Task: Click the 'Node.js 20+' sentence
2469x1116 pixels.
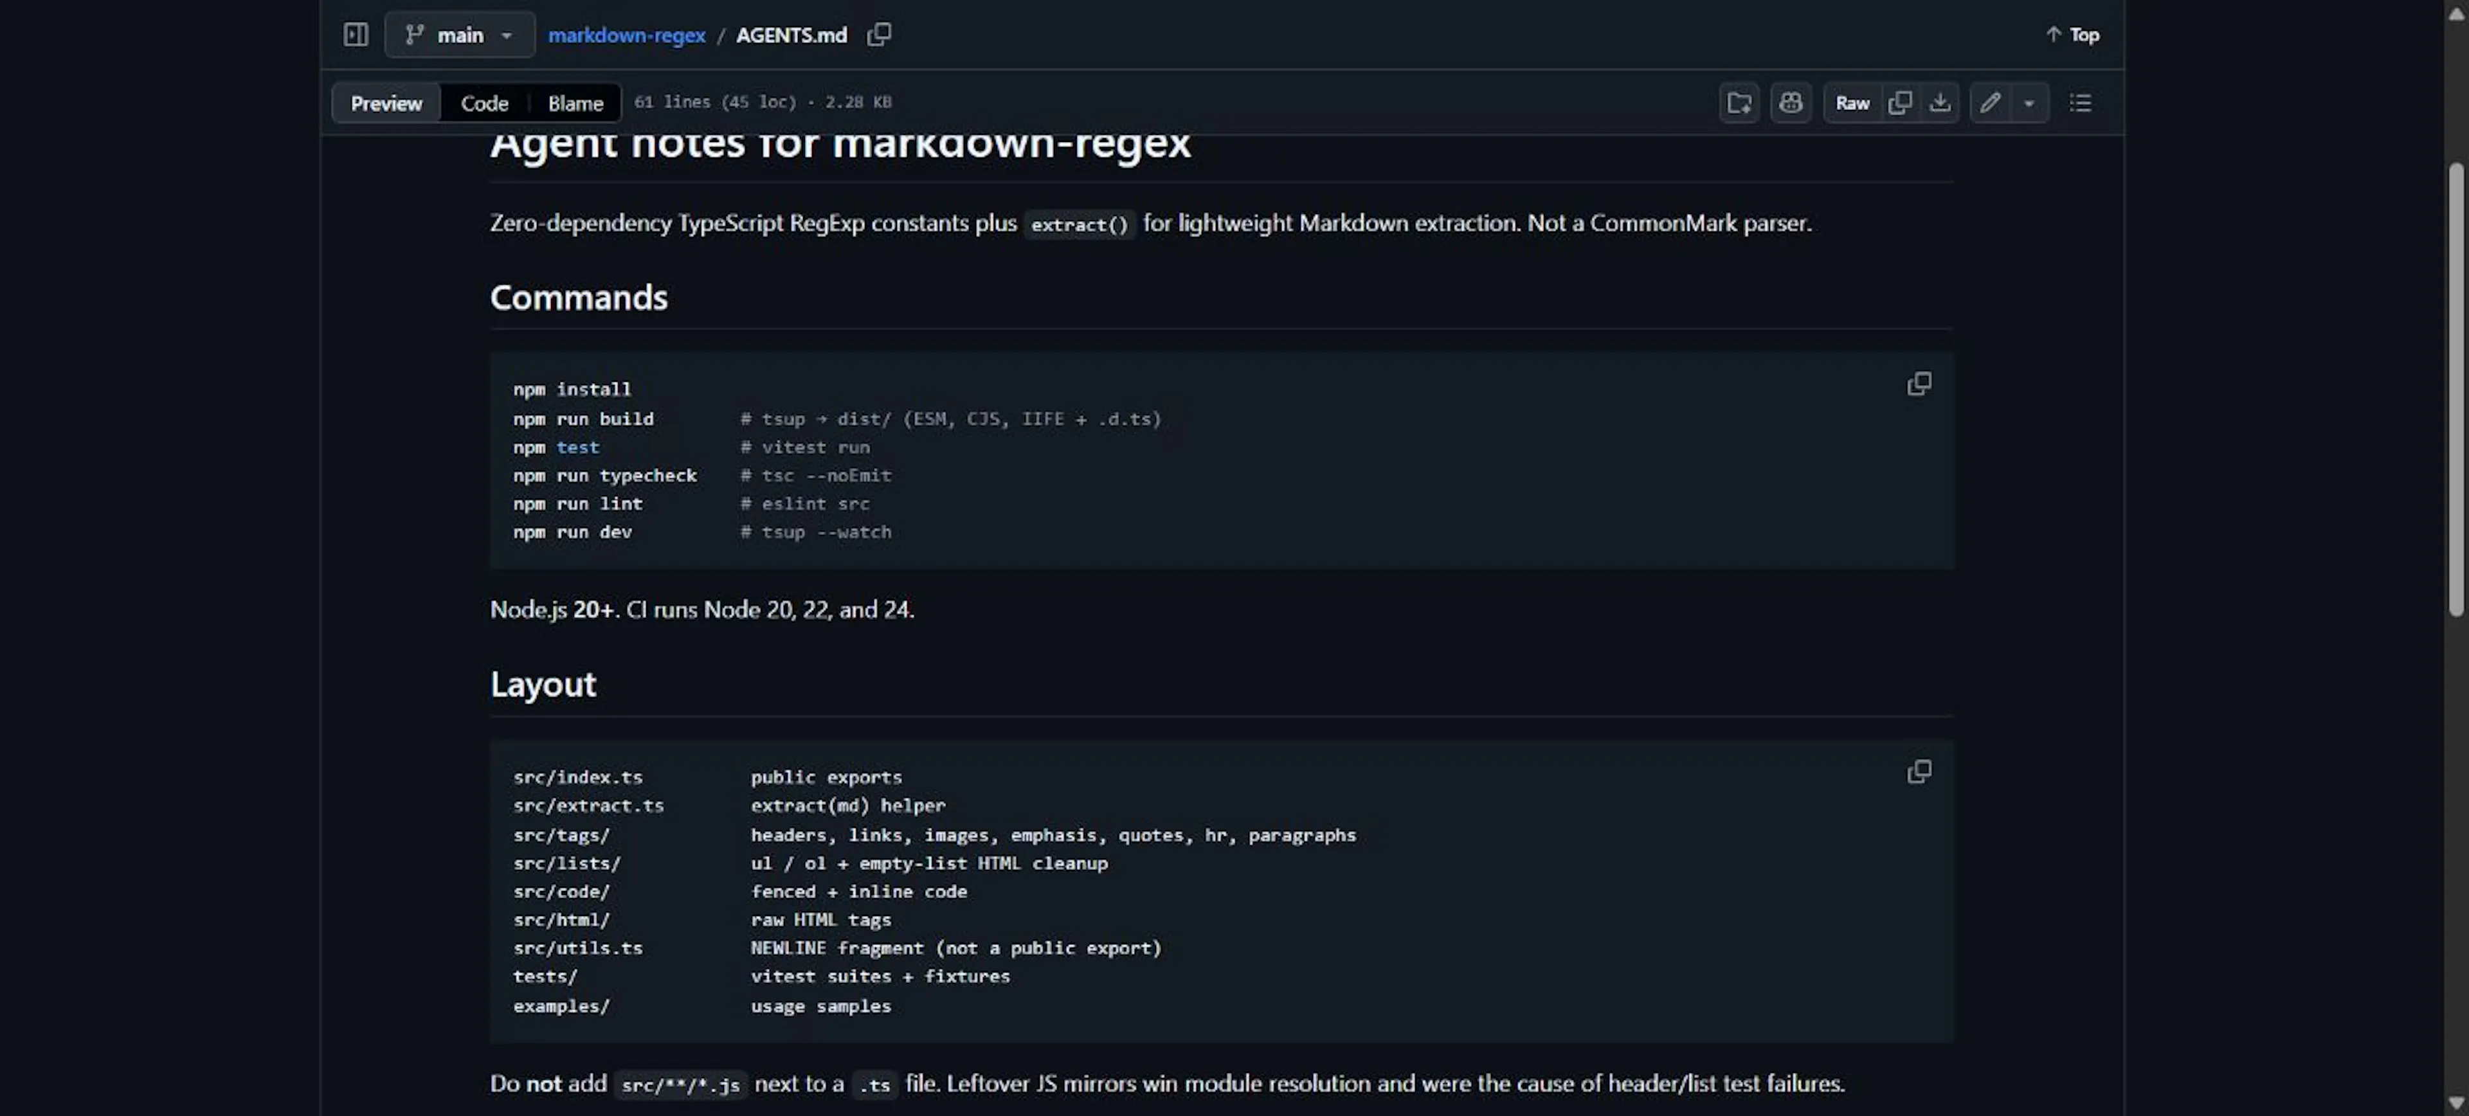Action: [703, 610]
